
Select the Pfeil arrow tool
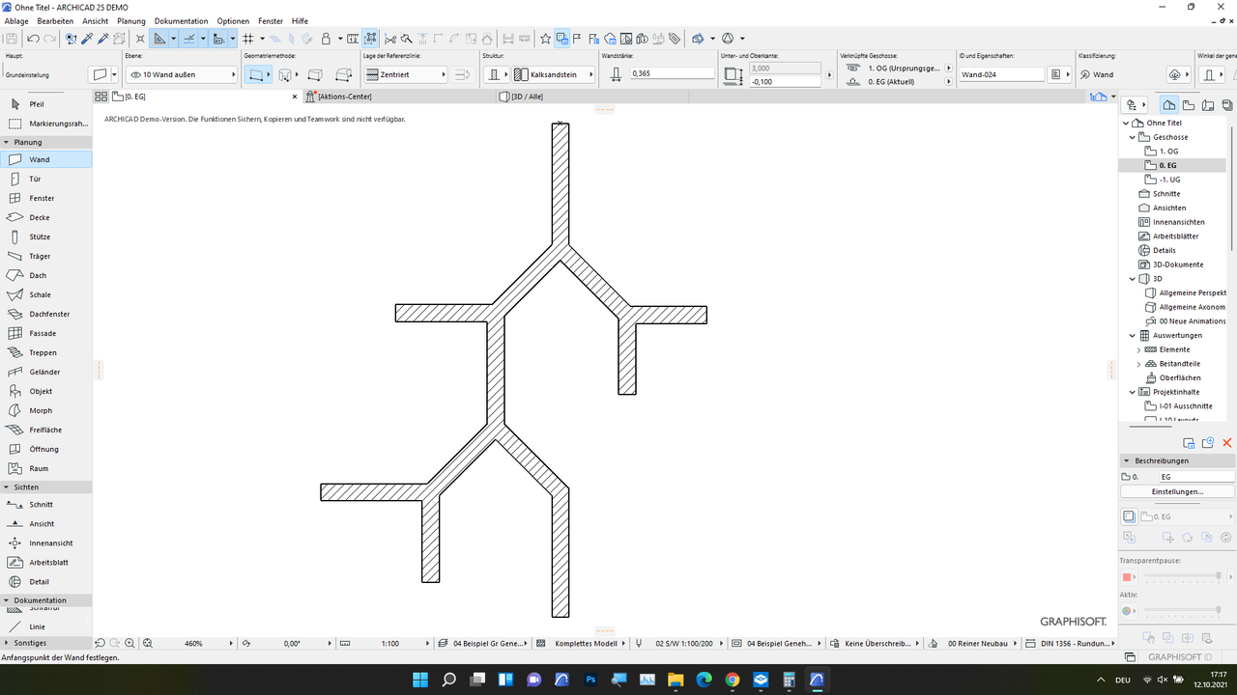click(x=46, y=103)
